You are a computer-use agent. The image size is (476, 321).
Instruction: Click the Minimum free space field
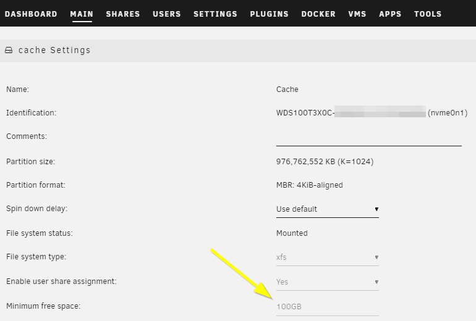[x=327, y=307]
